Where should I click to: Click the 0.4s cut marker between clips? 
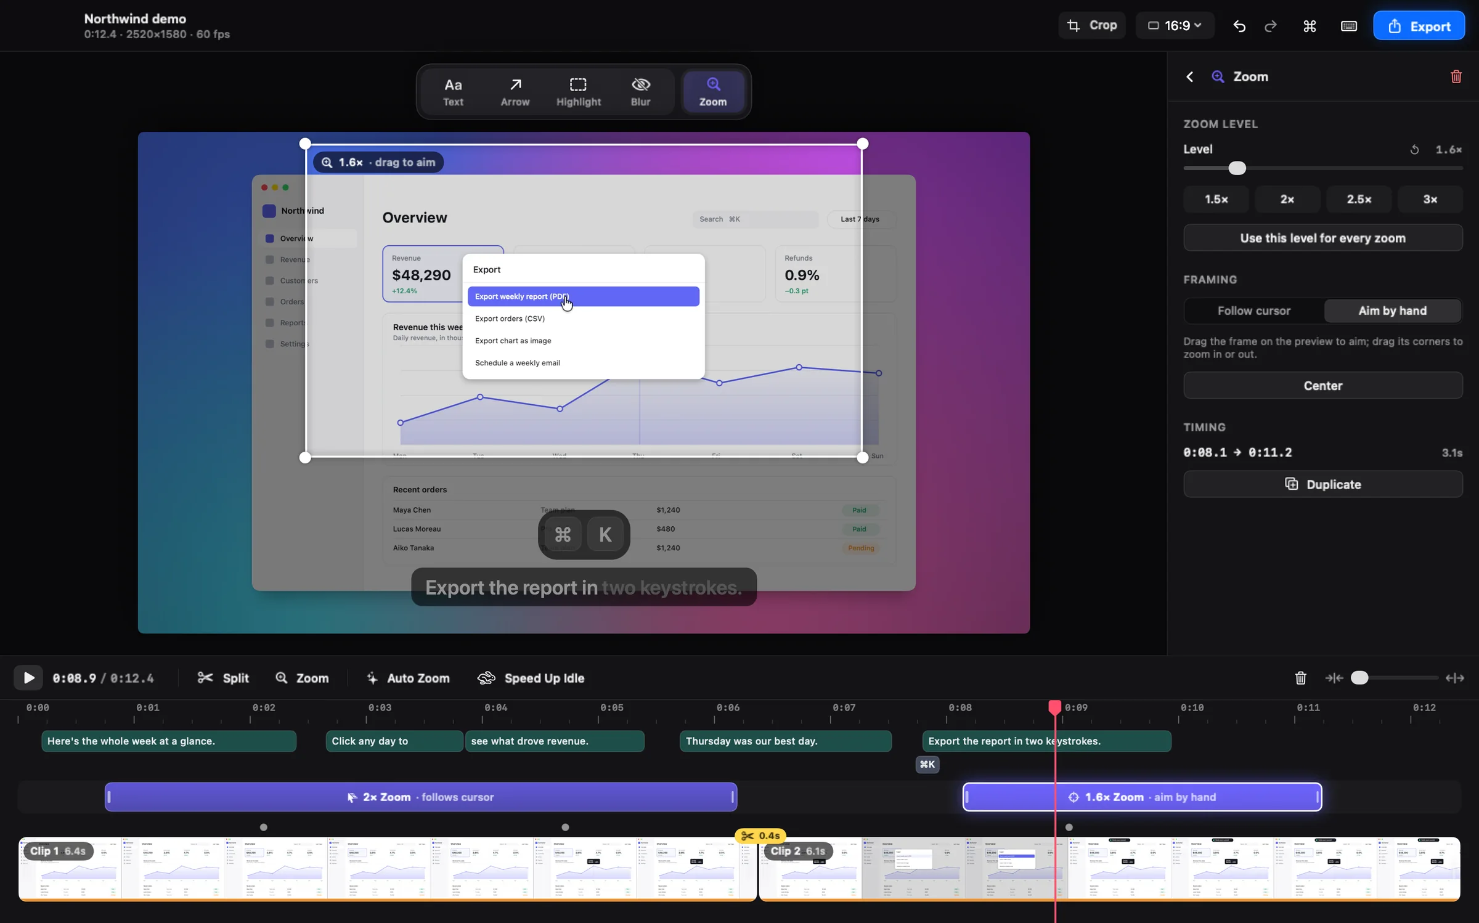pos(760,836)
